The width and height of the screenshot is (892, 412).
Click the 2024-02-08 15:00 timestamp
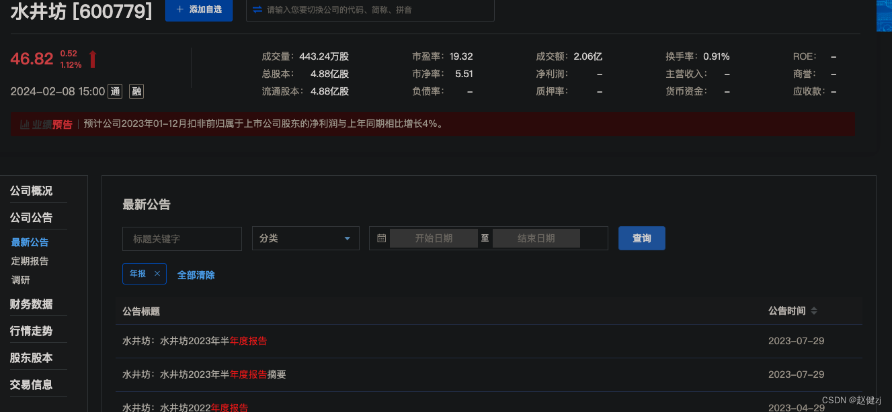pos(58,92)
